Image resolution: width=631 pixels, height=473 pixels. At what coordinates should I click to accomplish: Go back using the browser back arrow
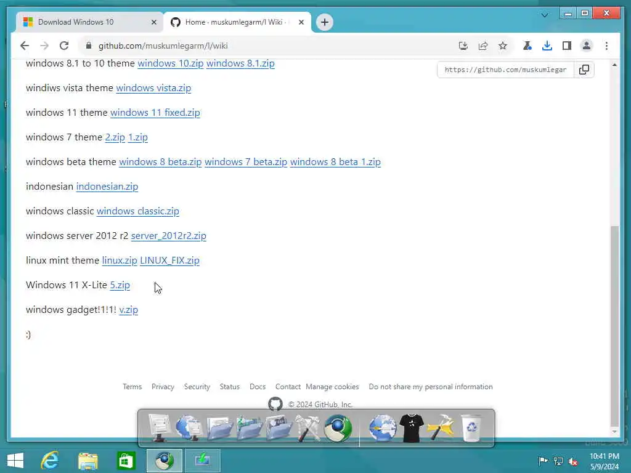coord(25,46)
